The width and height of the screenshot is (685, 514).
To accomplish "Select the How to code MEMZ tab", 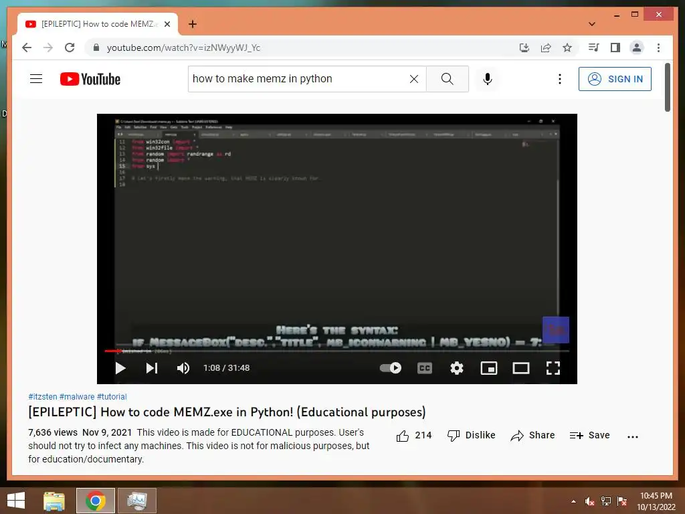I will coord(98,24).
